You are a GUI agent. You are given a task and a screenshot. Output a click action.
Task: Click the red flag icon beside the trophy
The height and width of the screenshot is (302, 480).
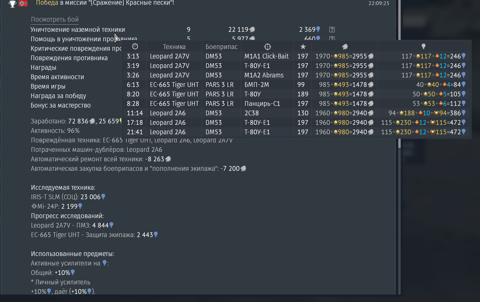click(x=23, y=4)
